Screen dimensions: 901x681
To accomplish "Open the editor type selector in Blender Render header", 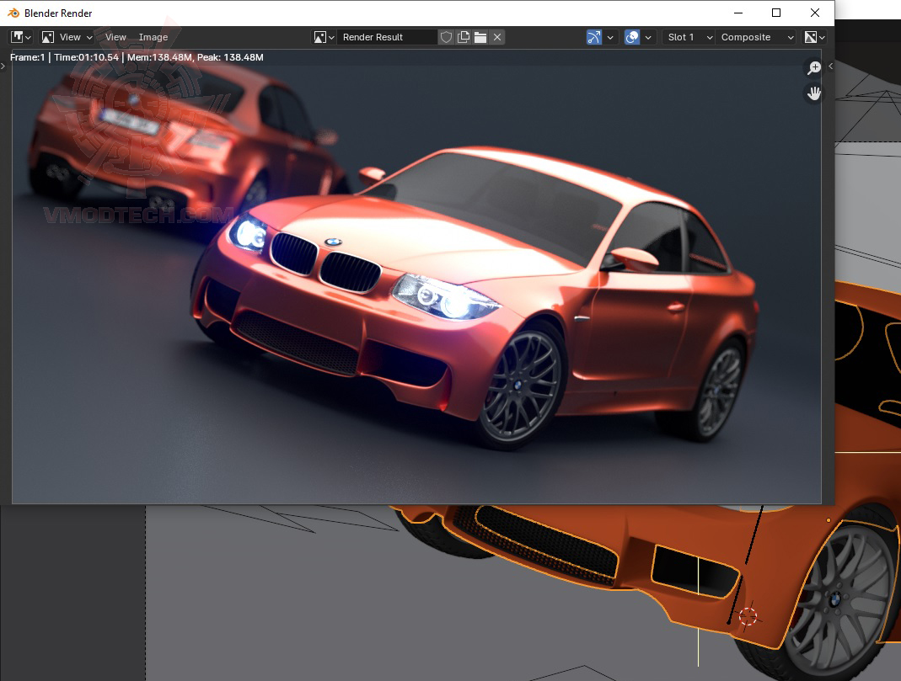I will pos(21,37).
